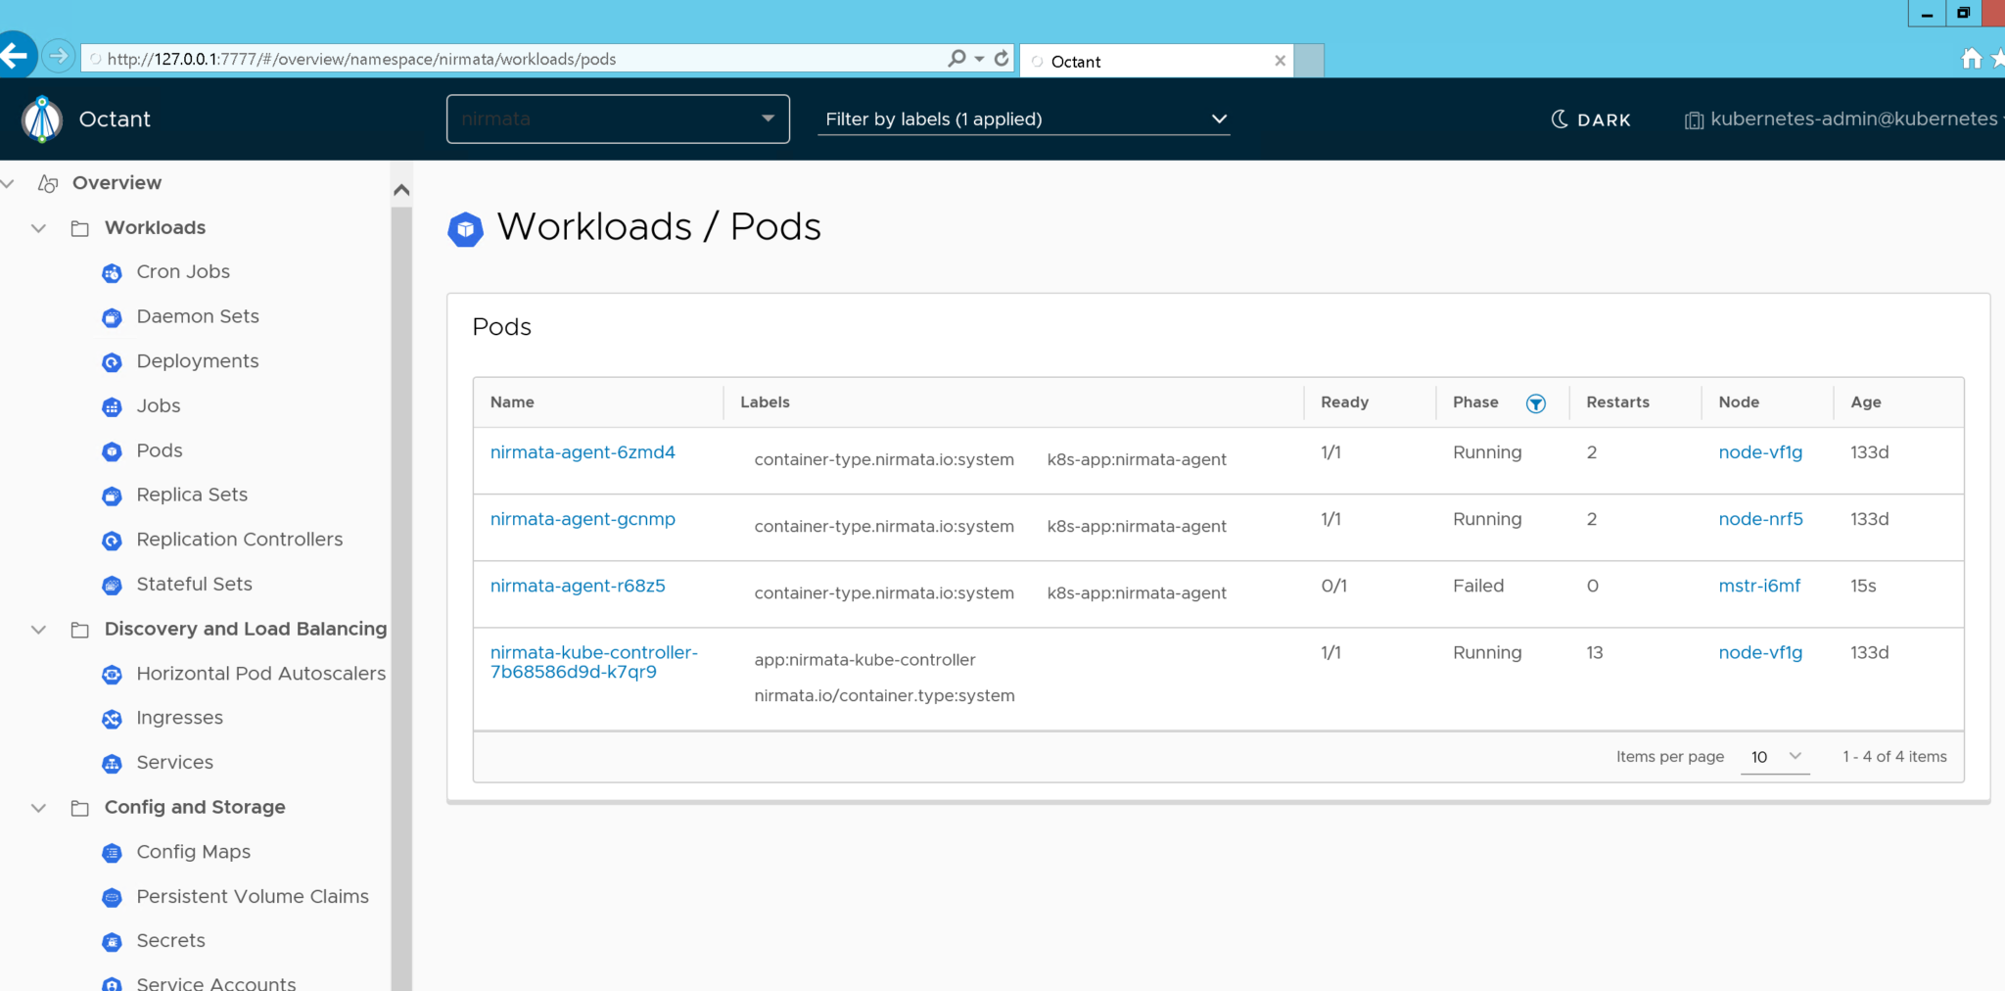Select the Replica Sets icon
Screen dimensions: 2005x991
coord(112,495)
